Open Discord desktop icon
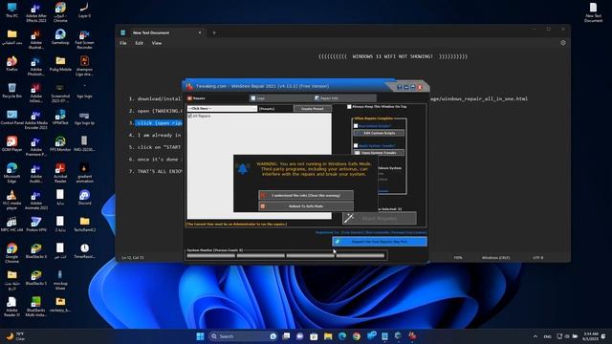The image size is (612, 344). tap(85, 198)
